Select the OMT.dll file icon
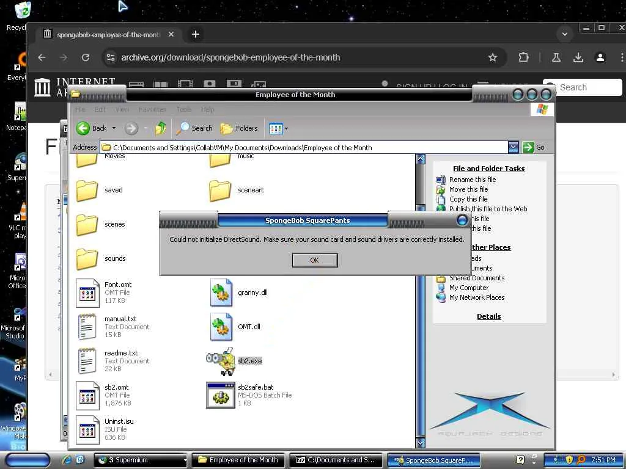Viewport: 626px width, 469px height. 221,327
